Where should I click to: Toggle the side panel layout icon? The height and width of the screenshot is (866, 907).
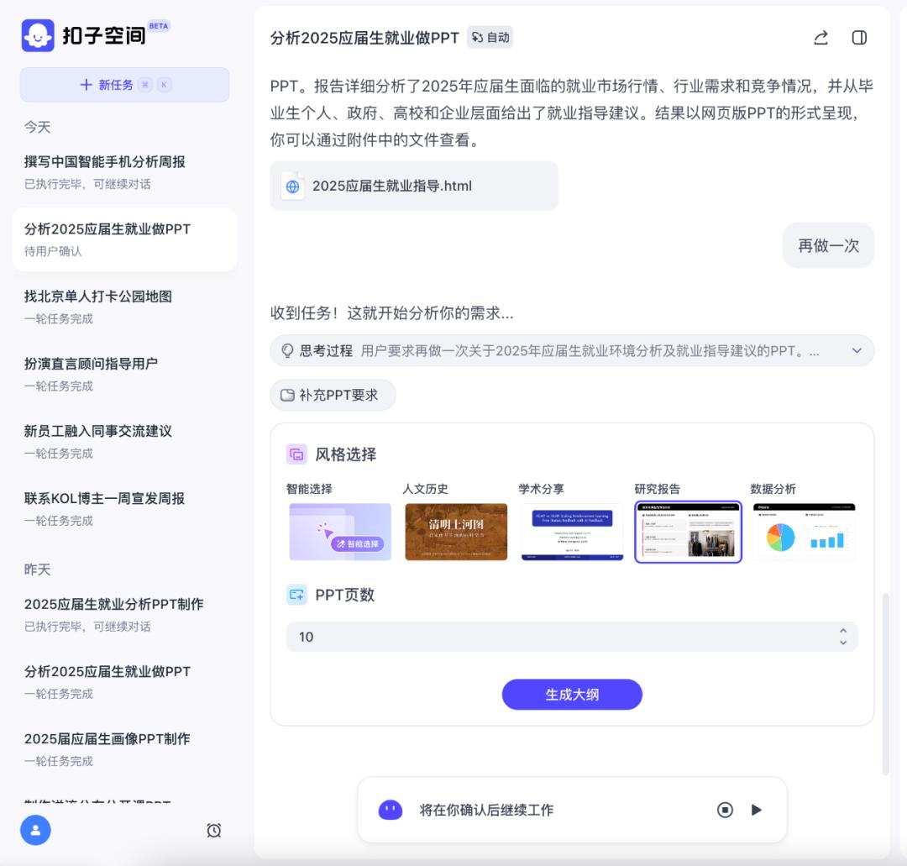(x=859, y=38)
